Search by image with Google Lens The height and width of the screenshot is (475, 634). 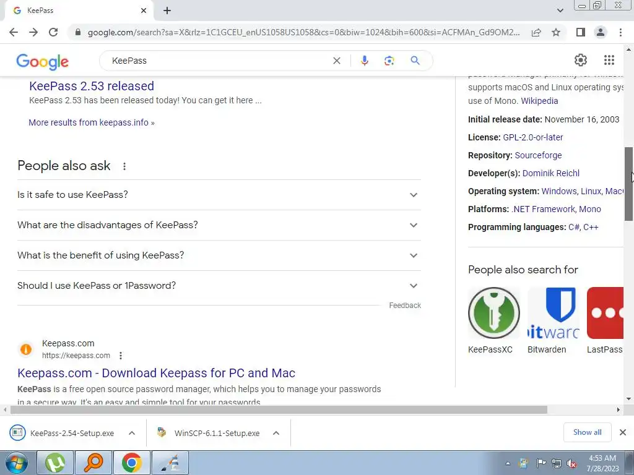point(389,61)
